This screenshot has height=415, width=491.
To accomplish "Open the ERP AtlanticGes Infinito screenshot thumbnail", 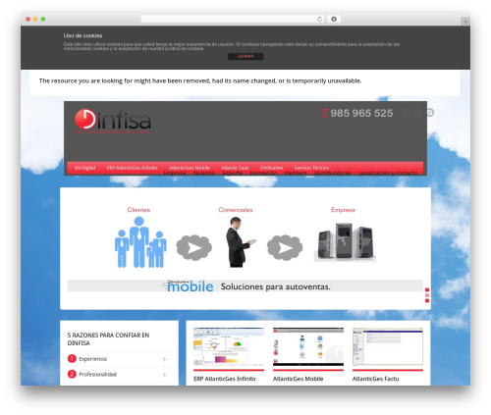I will 229,346.
